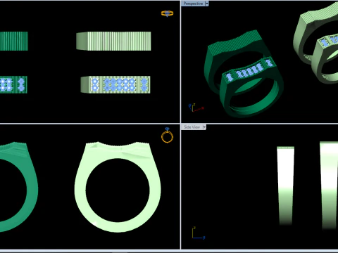The height and width of the screenshot is (253, 338).
Task: Click the Side View axis gizmo
Action: (x=199, y=233)
